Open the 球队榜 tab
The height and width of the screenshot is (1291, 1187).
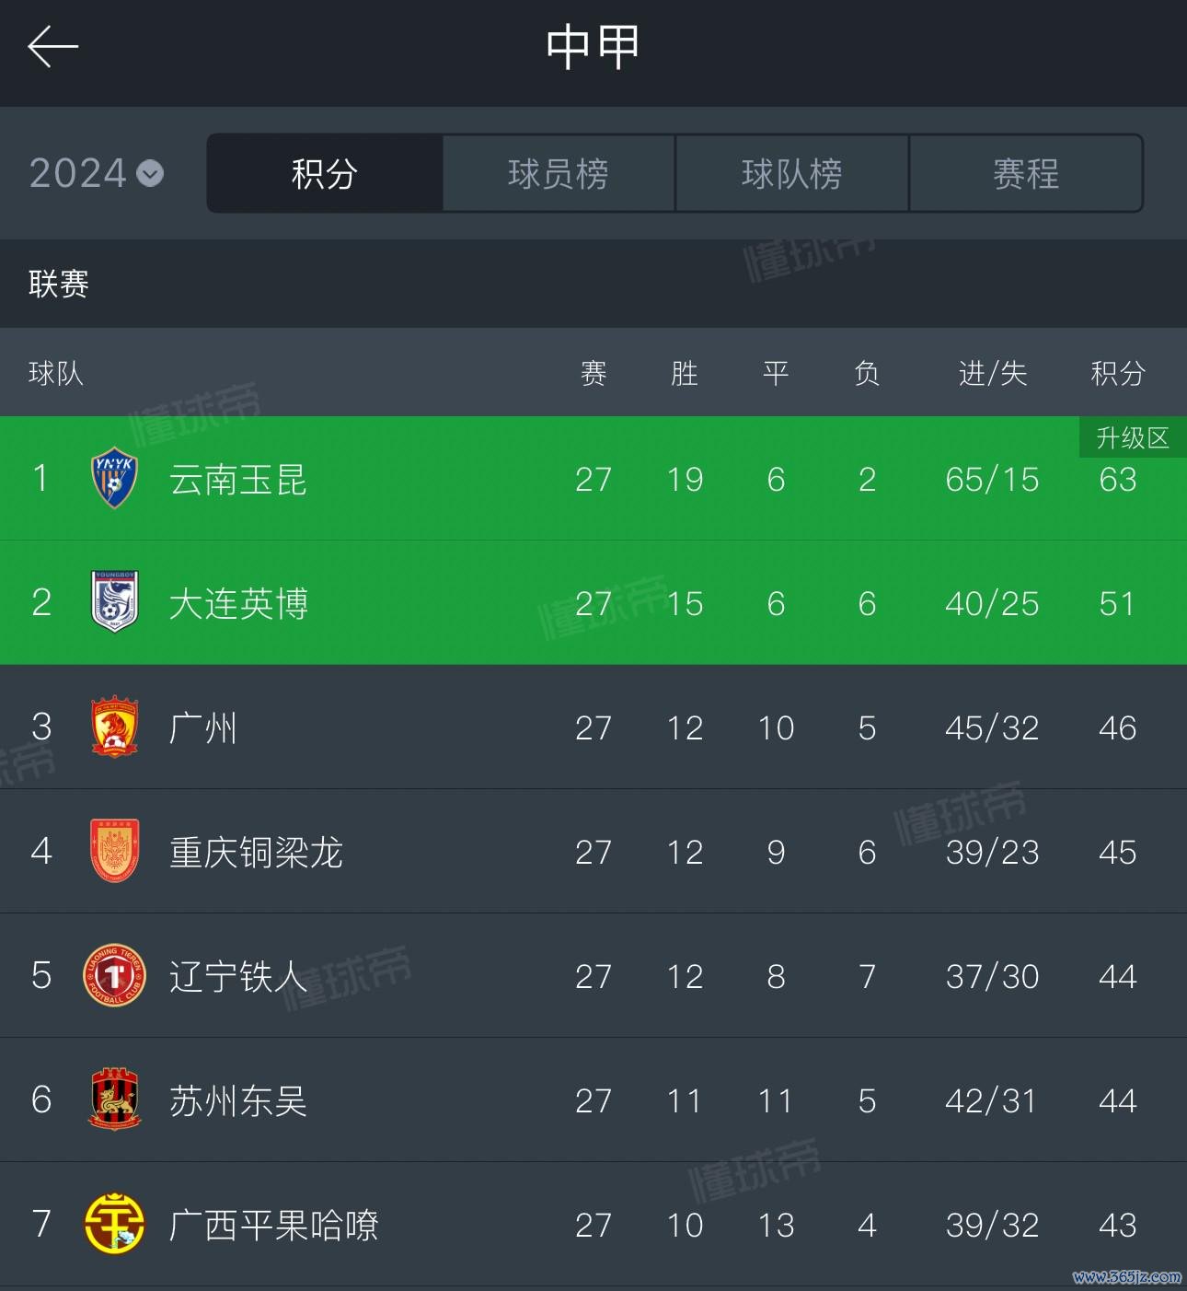tap(792, 173)
